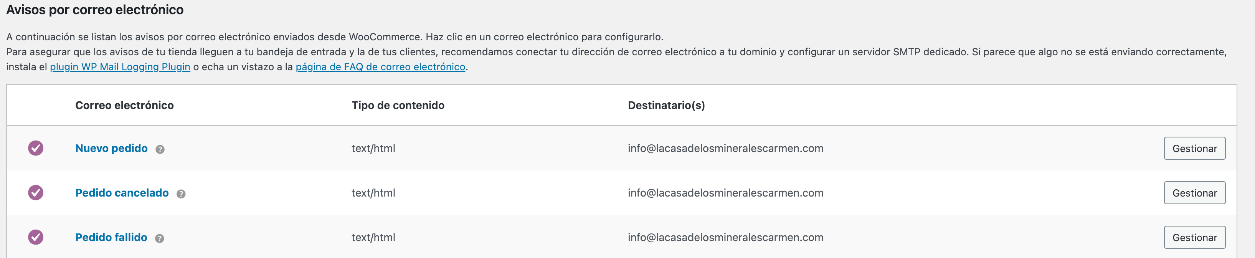1255x258 pixels.
Task: Click Gestionar button for Pedido fallido
Action: (x=1195, y=237)
